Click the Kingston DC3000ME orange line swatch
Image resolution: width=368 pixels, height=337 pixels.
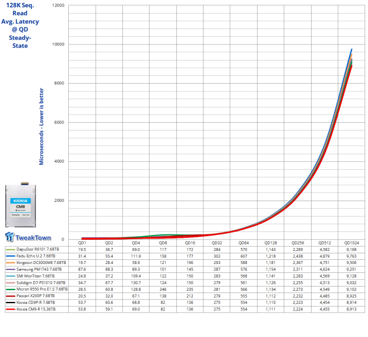coord(10,263)
